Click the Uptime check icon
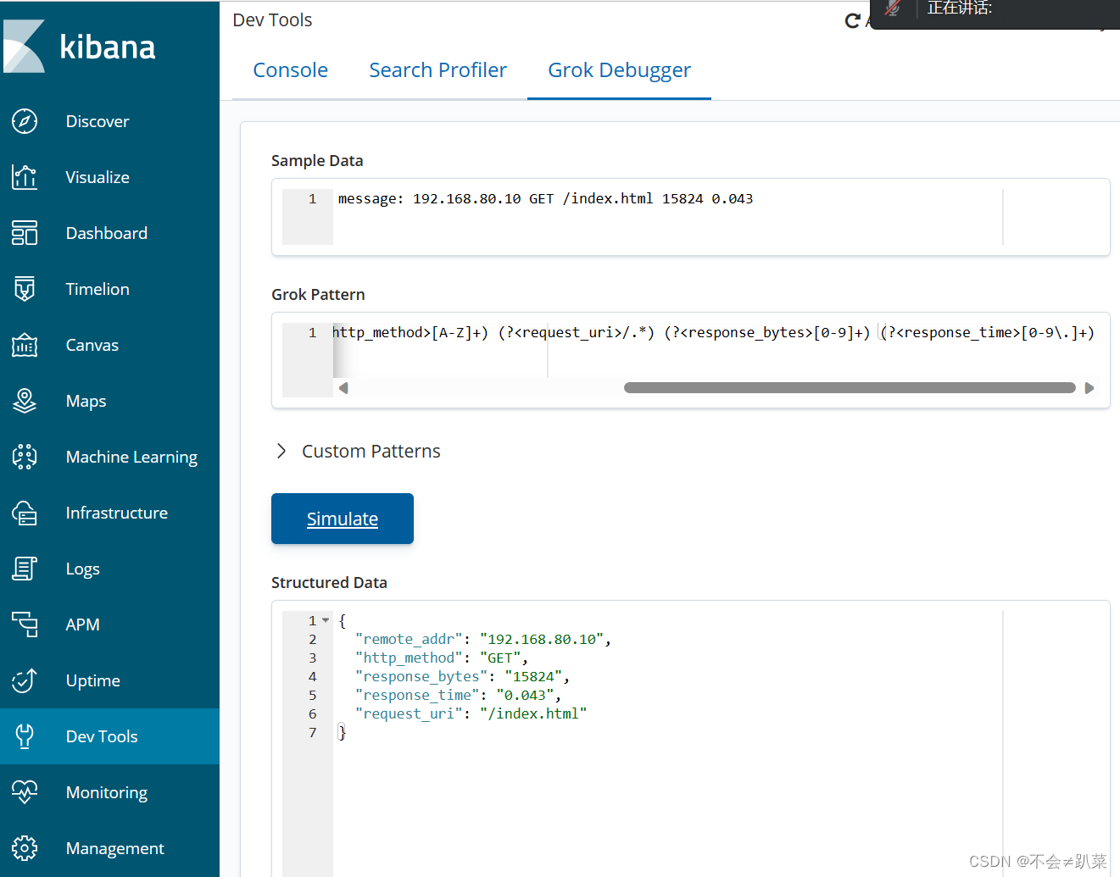This screenshot has width=1120, height=877. (x=25, y=680)
